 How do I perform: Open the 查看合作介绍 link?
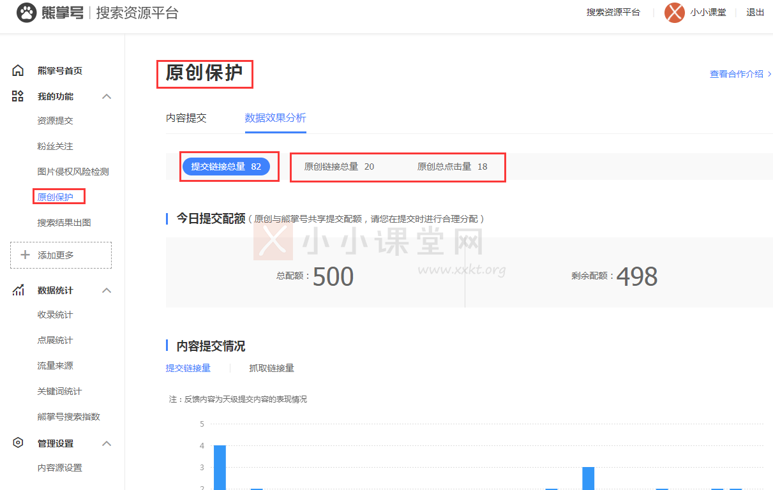point(740,74)
